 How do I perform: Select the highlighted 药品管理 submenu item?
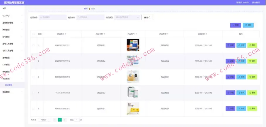(12, 85)
